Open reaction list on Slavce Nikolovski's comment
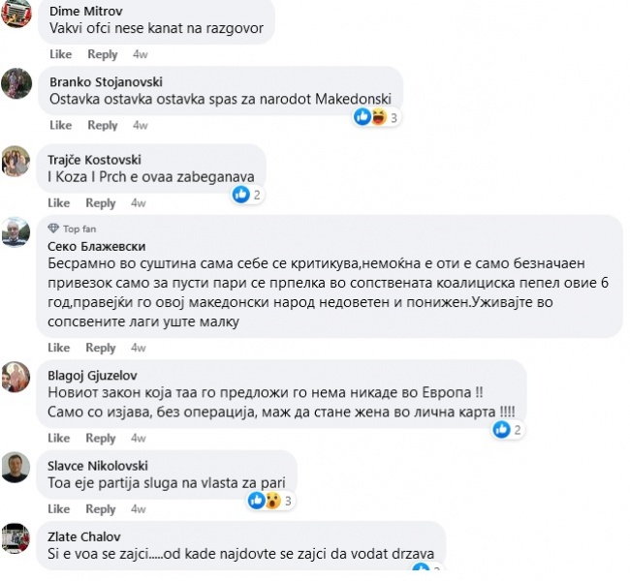Image resolution: width=630 pixels, height=581 pixels. click(270, 501)
